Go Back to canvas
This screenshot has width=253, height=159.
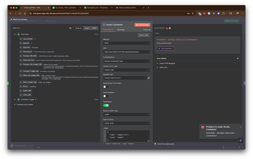(19, 19)
